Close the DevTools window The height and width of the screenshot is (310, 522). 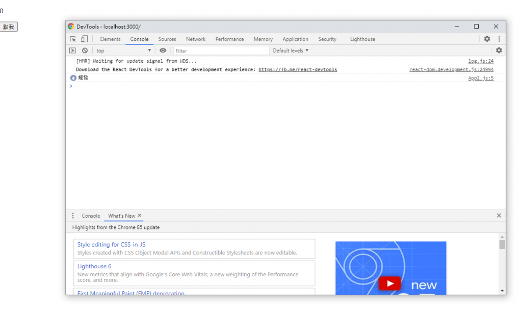click(496, 27)
